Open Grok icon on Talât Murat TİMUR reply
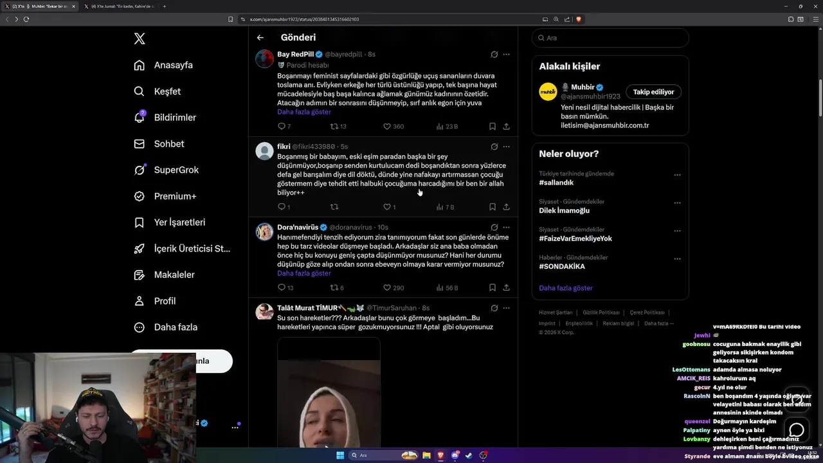823x463 pixels. pyautogui.click(x=494, y=308)
